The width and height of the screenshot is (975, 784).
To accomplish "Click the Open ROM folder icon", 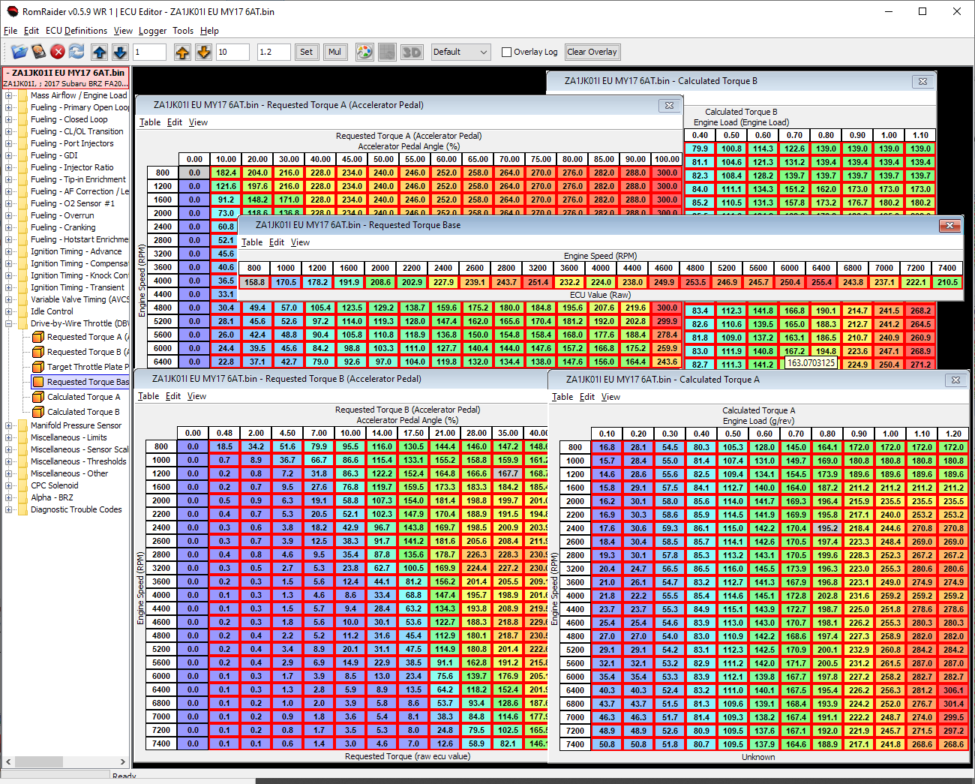I will click(x=19, y=52).
